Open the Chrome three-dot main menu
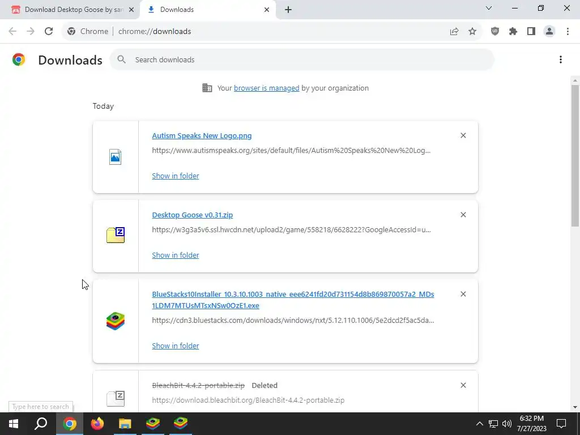This screenshot has height=435, width=580. click(x=568, y=32)
